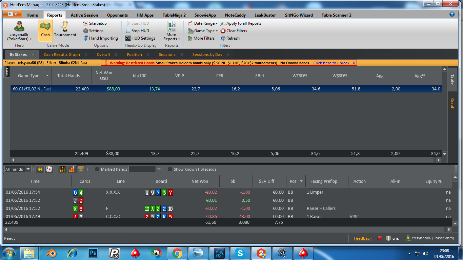Viewport: 463px width, 260px height.
Task: Open Cash Results Graph report tab
Action: 62,55
